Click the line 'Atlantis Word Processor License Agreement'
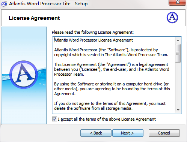Viewport: 187px width, 142px height. (x=93, y=40)
